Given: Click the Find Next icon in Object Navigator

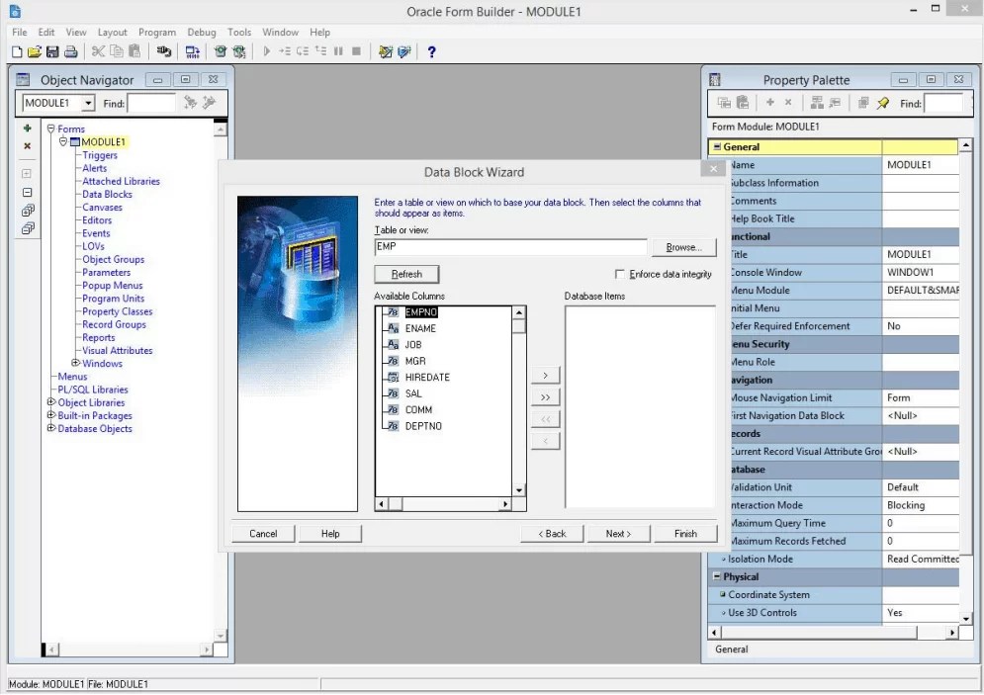Looking at the screenshot, I should click(190, 102).
